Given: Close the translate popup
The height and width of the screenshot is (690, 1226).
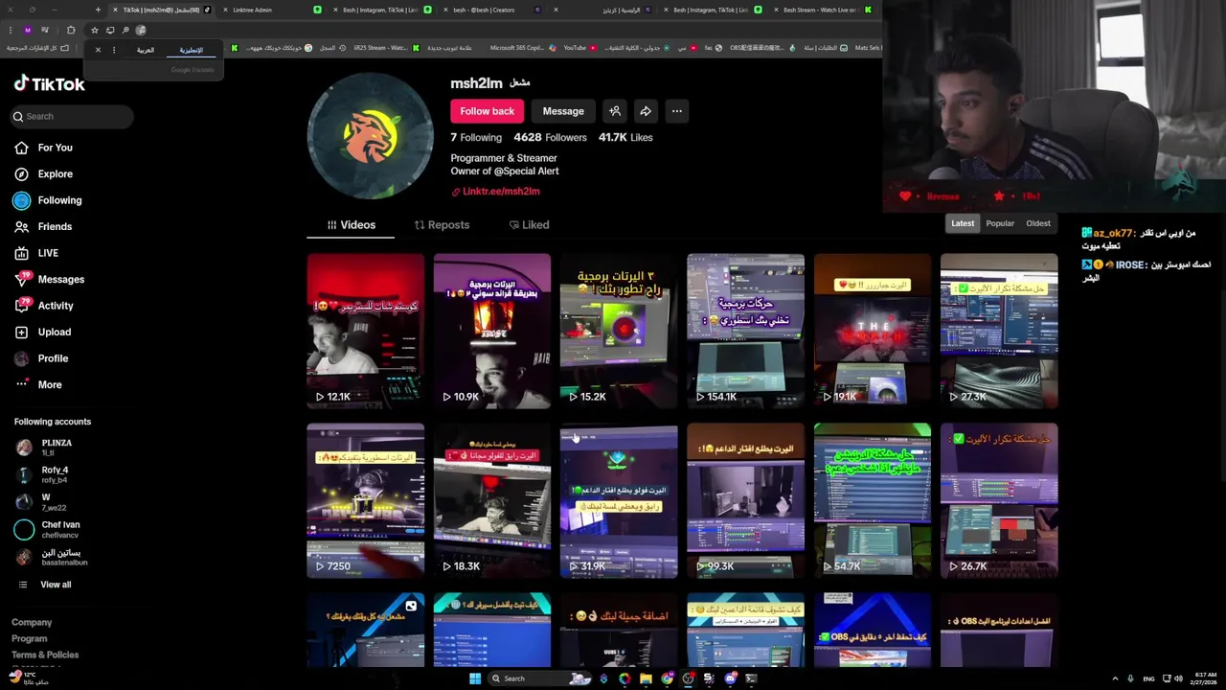Looking at the screenshot, I should tap(98, 50).
